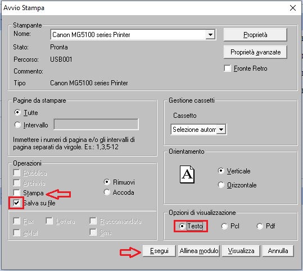Click the 'USB001' path text
Screen dimensions: 303x271
(61, 59)
